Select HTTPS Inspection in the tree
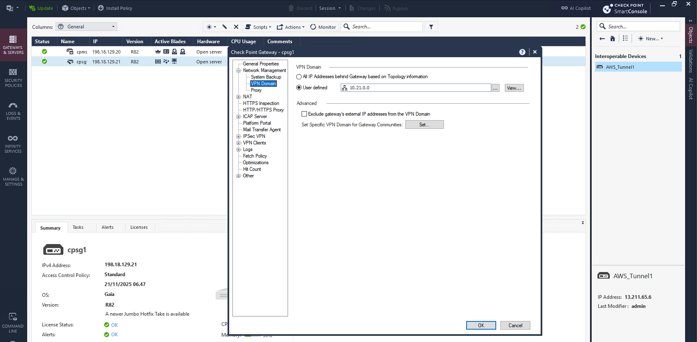Screen dimensions: 697x342 [261, 103]
